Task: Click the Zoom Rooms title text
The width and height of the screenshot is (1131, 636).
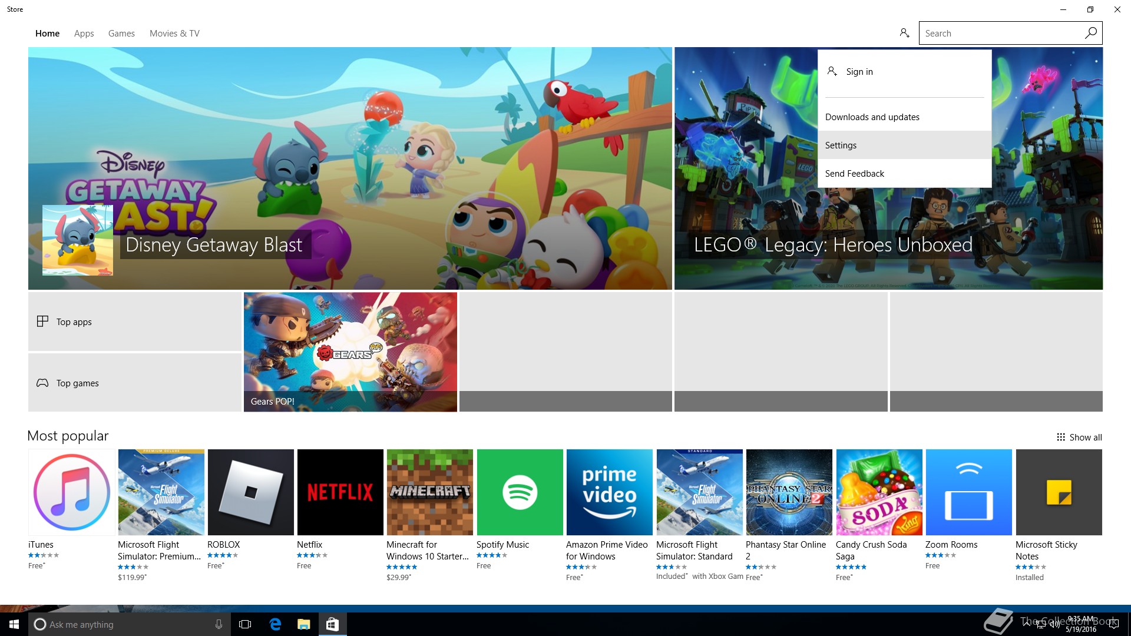Action: coord(951,545)
